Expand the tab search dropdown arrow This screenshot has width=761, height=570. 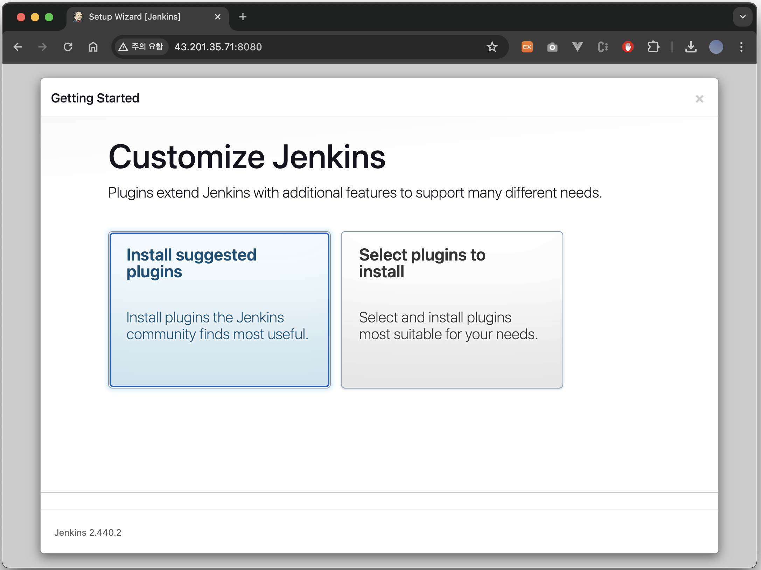[x=742, y=17]
